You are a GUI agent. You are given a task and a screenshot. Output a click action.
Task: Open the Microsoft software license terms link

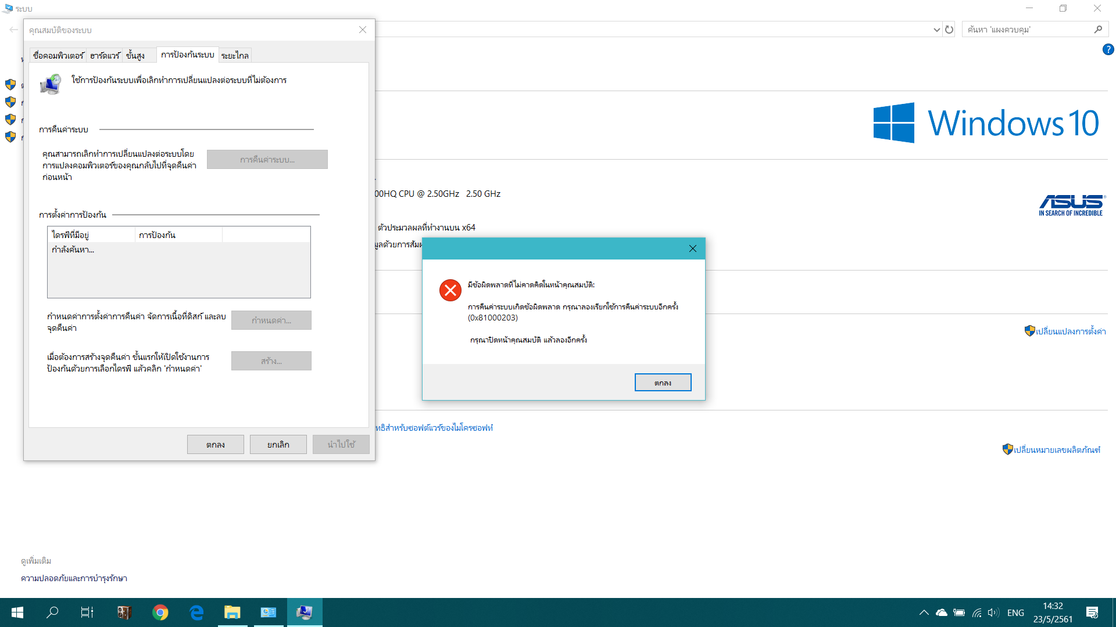click(x=434, y=428)
